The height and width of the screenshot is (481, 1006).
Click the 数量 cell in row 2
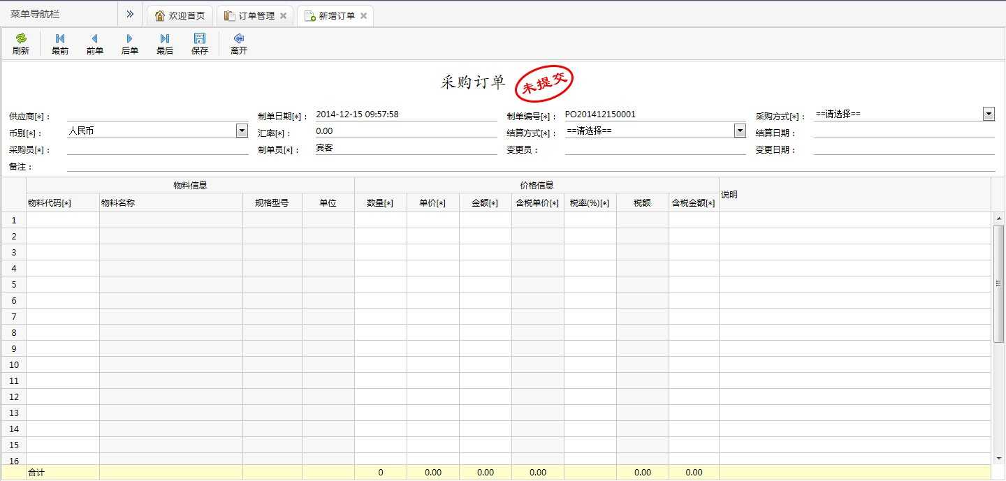(x=381, y=236)
